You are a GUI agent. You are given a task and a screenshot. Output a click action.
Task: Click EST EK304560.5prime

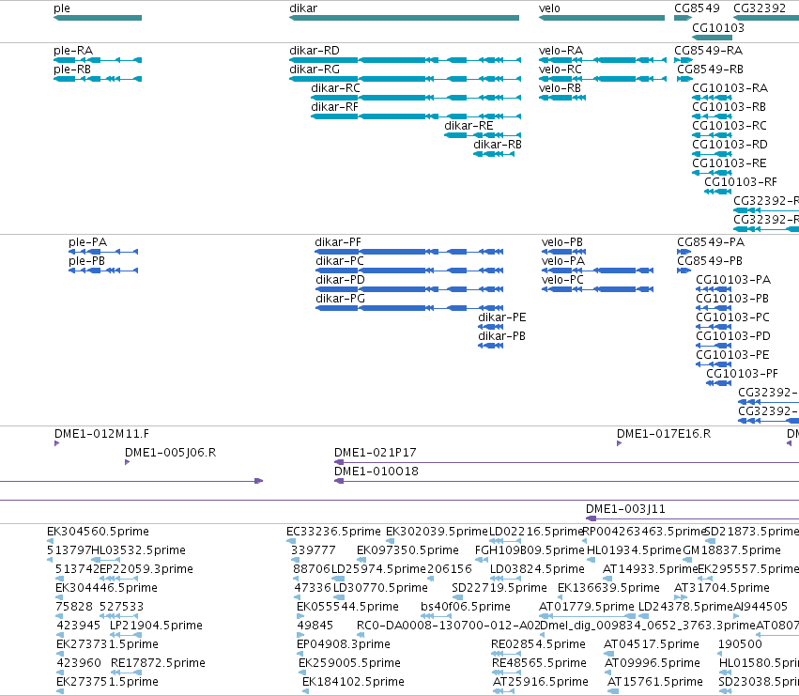[50, 541]
